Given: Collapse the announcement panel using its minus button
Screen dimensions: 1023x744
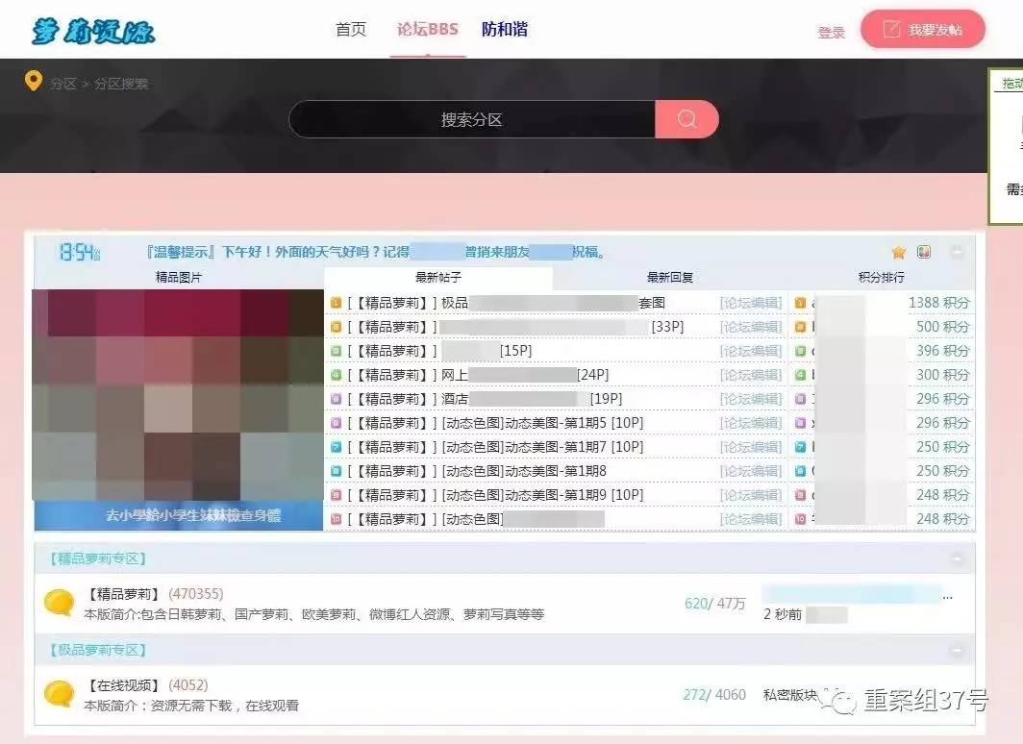Looking at the screenshot, I should tap(958, 252).
